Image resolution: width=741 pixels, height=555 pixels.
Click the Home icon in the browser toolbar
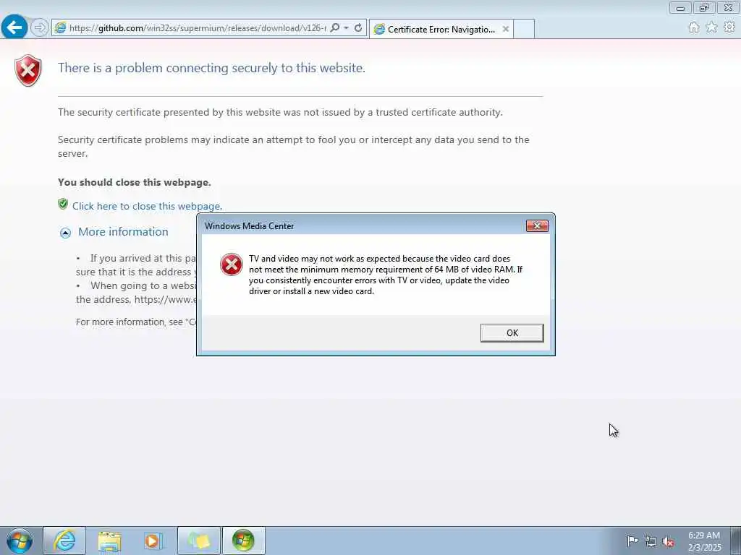[x=693, y=27]
